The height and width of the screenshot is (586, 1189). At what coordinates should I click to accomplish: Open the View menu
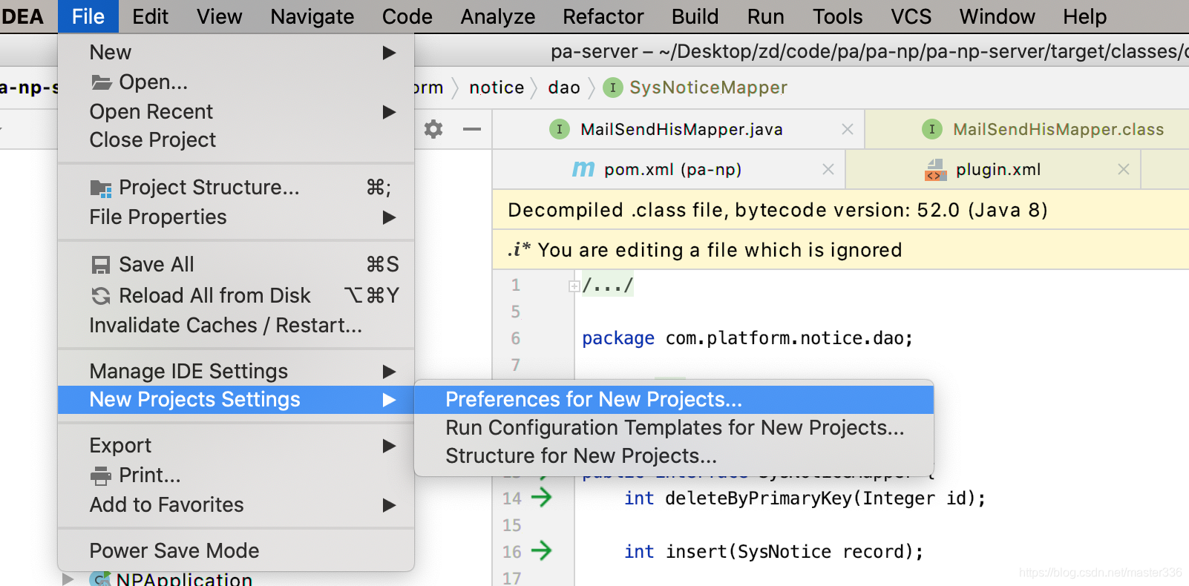click(x=219, y=16)
